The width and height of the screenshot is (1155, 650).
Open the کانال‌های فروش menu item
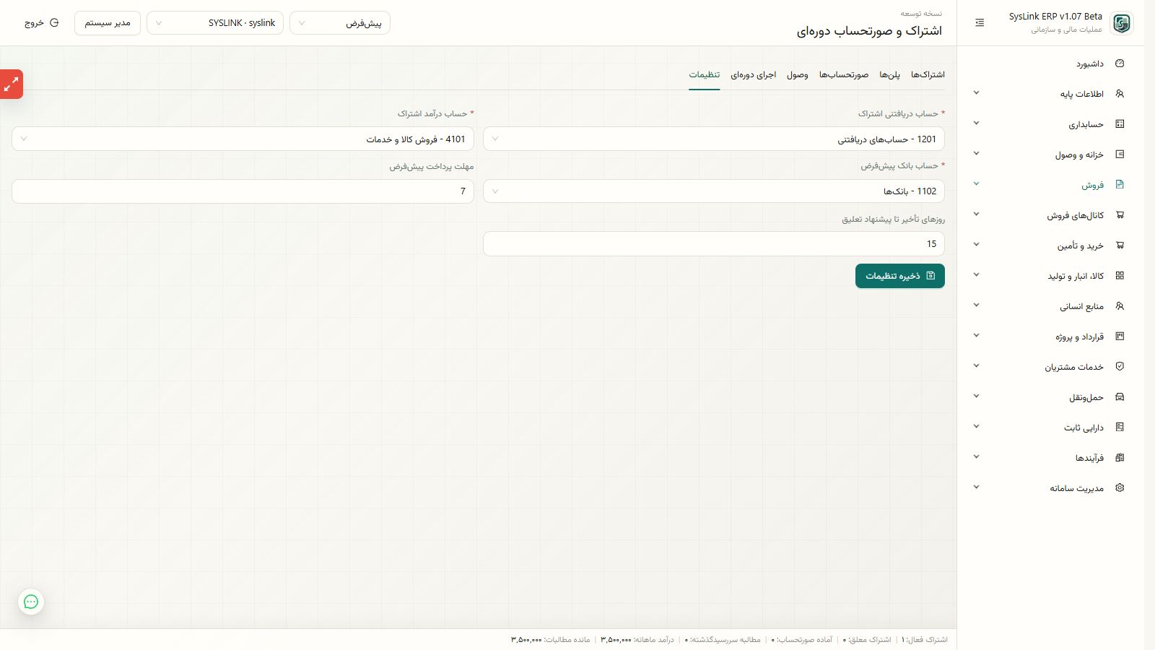click(x=1050, y=215)
